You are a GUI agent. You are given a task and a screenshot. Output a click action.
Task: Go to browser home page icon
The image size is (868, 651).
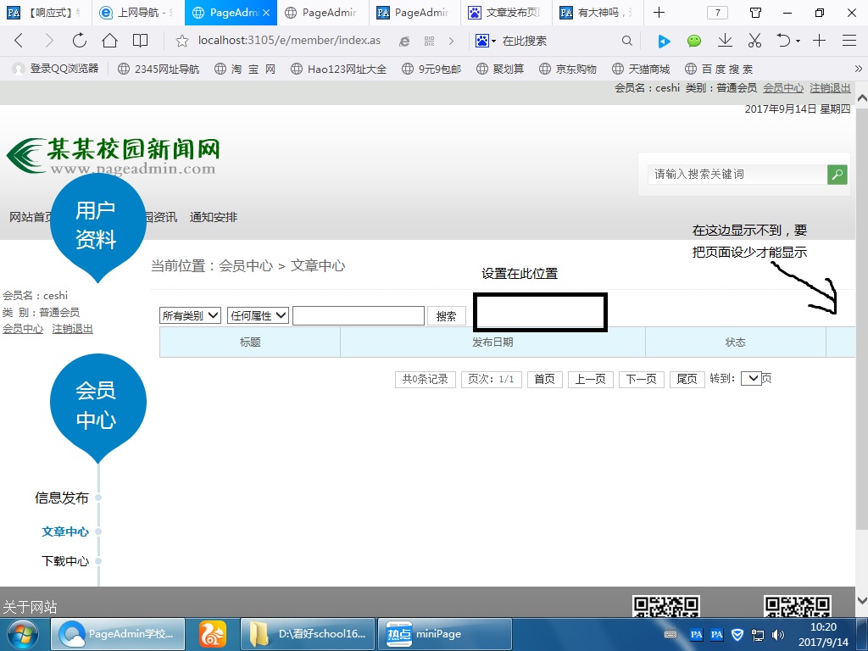point(109,41)
